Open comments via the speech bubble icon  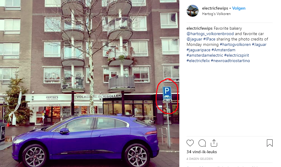(202, 143)
